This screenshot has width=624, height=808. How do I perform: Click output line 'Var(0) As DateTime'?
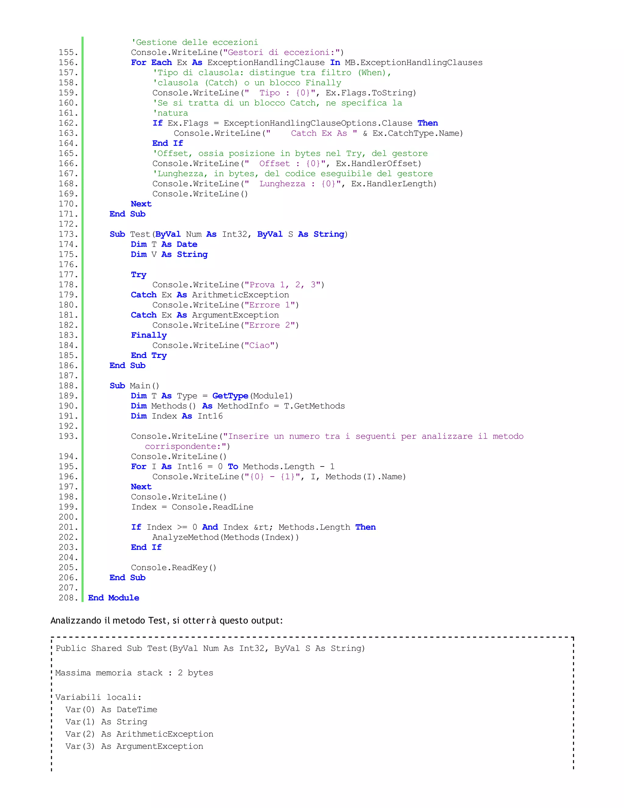click(x=111, y=710)
